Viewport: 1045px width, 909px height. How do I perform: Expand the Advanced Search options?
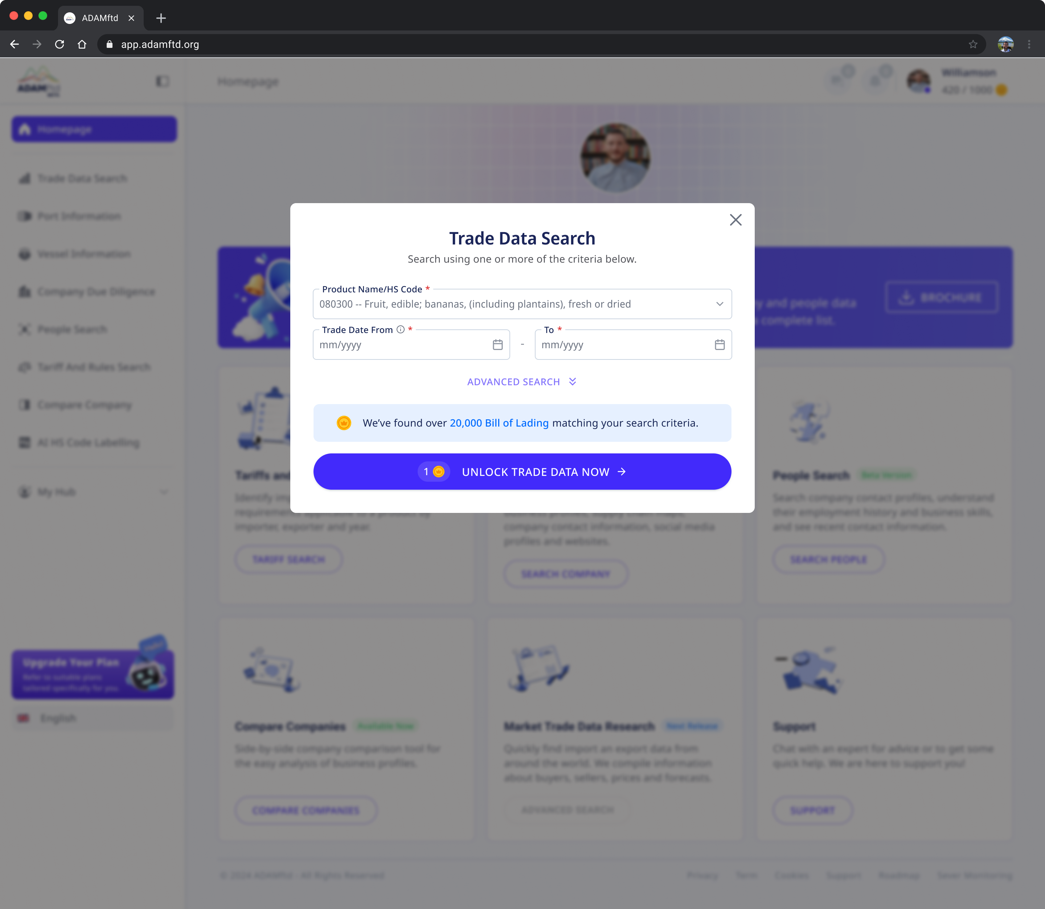click(521, 382)
